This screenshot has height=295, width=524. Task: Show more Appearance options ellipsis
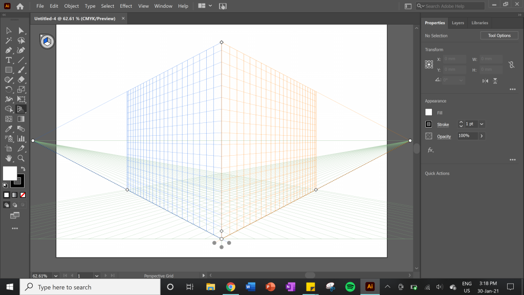point(512,160)
